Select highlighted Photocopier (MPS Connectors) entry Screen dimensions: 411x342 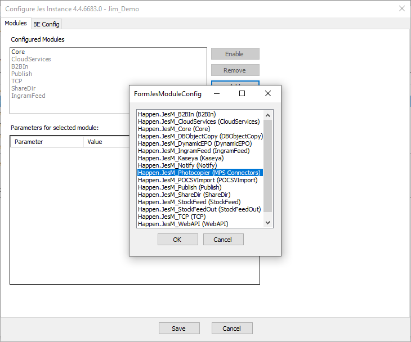tap(200, 173)
